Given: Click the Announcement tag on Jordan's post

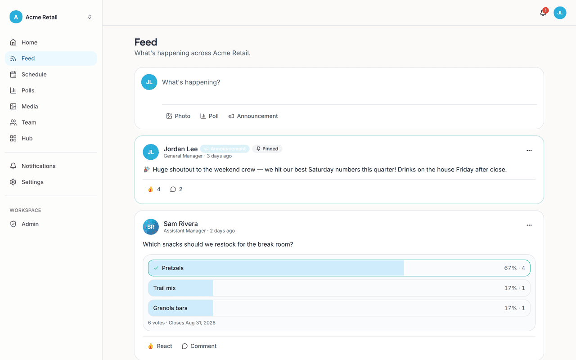Looking at the screenshot, I should 225,149.
